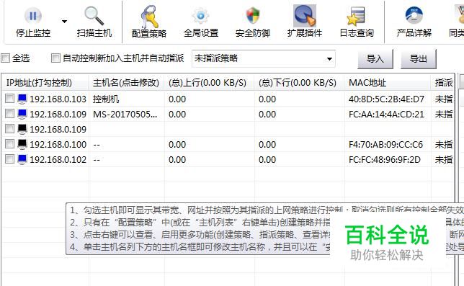Viewport: 464px width, 286px height.
Task: Open the dropdown arrow beside 停止监控
Action: (x=64, y=22)
